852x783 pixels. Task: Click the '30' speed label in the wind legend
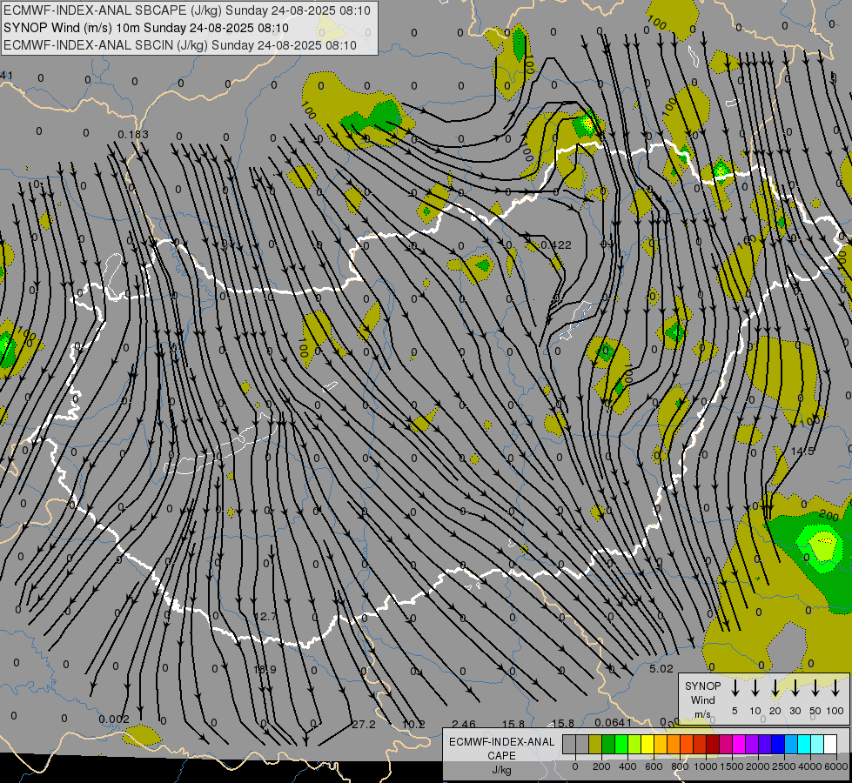795,711
